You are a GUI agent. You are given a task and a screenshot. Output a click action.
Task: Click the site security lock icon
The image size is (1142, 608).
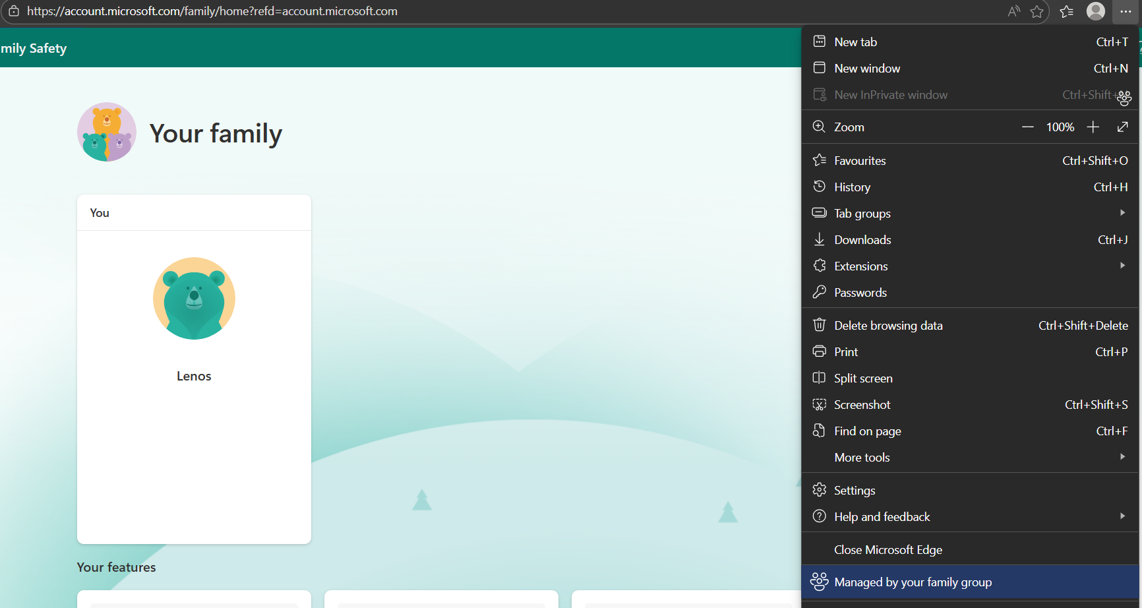[14, 11]
